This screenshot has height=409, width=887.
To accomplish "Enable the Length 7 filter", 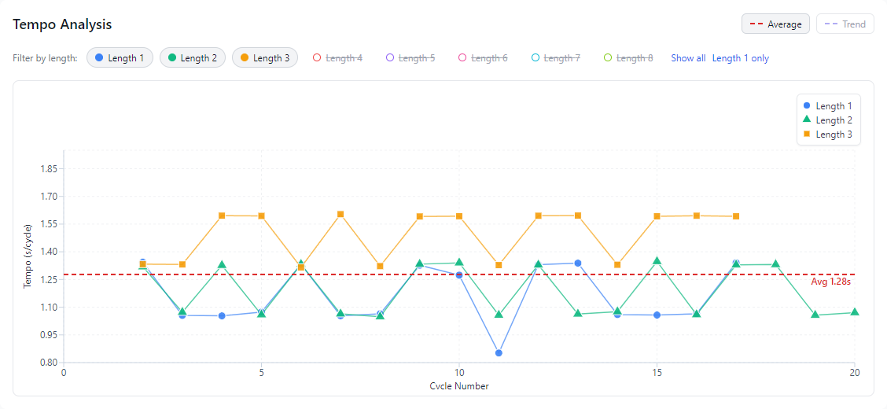I will point(555,57).
